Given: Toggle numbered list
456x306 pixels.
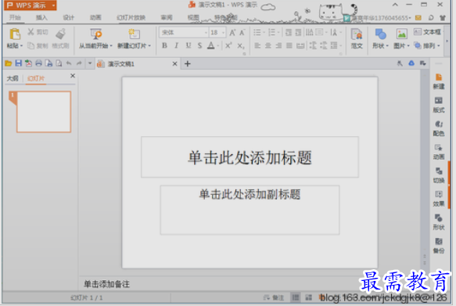Looking at the screenshot, I should [271, 32].
